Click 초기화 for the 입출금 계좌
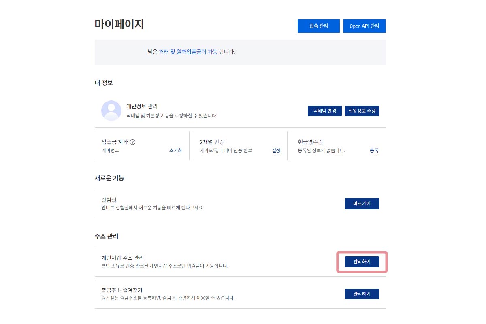The width and height of the screenshot is (486, 324). [x=175, y=151]
